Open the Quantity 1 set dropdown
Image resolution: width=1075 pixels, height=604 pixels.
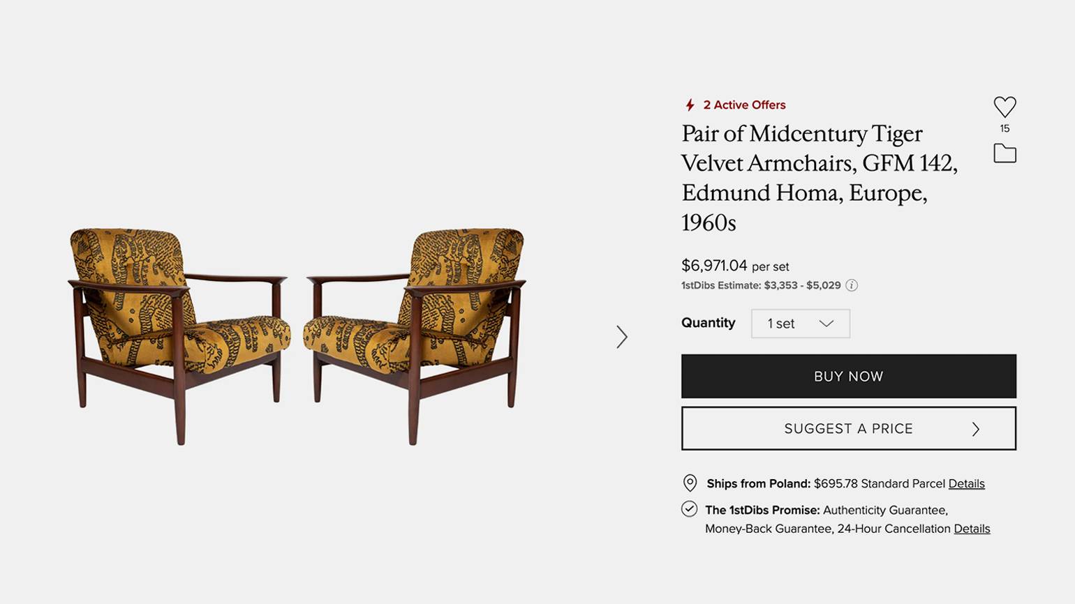pos(801,324)
